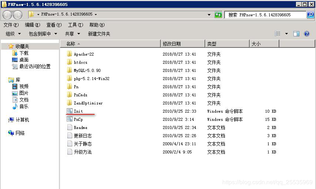Select the 关于静态 text file icon

click(x=70, y=144)
